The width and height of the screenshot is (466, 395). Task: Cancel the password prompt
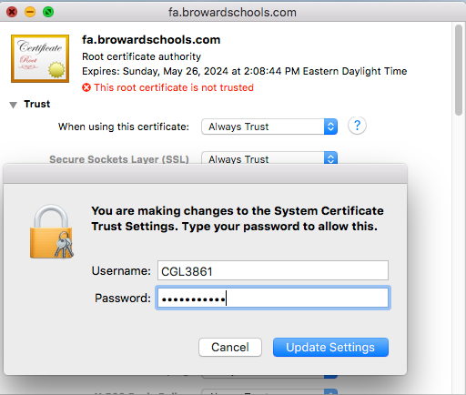coord(230,347)
